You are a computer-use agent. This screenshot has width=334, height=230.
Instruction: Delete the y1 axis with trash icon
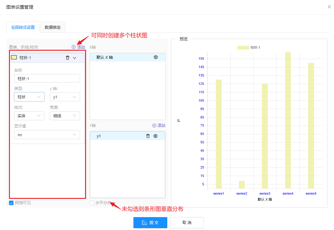point(148,136)
